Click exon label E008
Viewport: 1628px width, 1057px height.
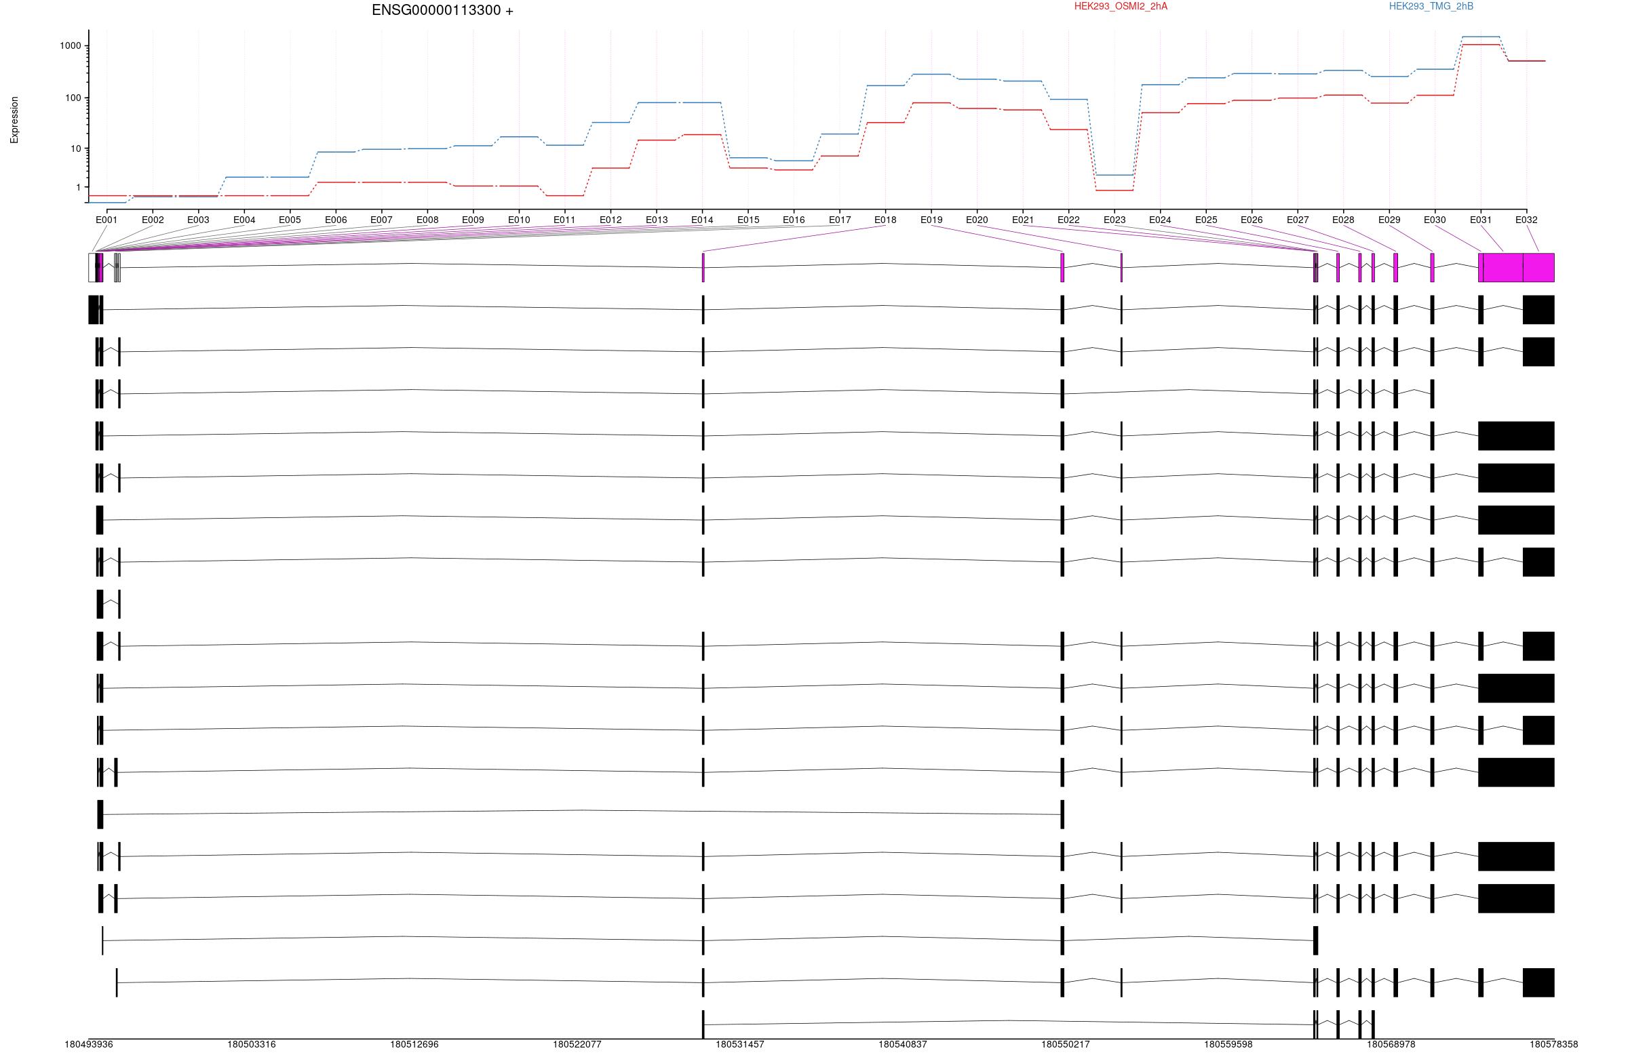[427, 220]
